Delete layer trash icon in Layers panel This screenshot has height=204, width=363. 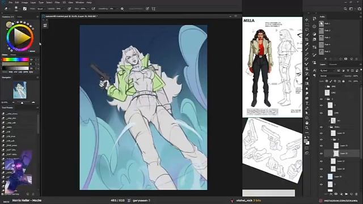click(x=357, y=194)
